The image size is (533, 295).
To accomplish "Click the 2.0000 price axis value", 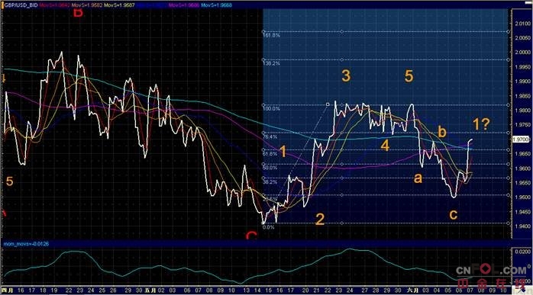I will point(522,53).
